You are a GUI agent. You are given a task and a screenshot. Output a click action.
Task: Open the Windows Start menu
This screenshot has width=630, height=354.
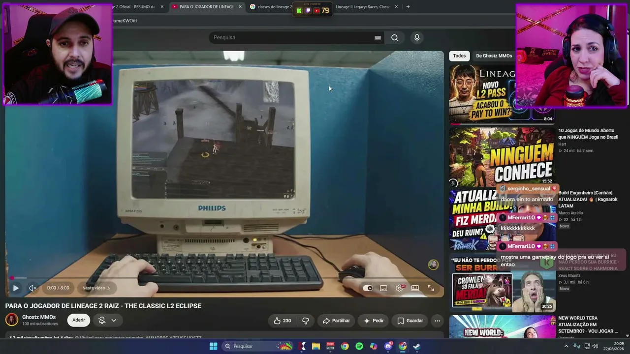pyautogui.click(x=213, y=346)
